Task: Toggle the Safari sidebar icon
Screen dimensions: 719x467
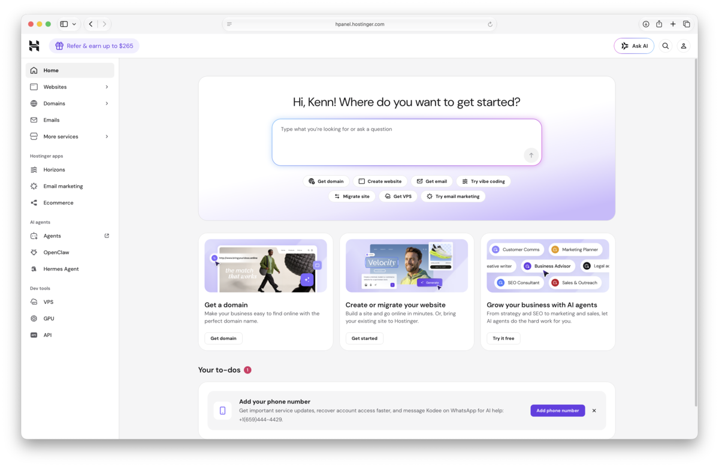Action: (64, 24)
